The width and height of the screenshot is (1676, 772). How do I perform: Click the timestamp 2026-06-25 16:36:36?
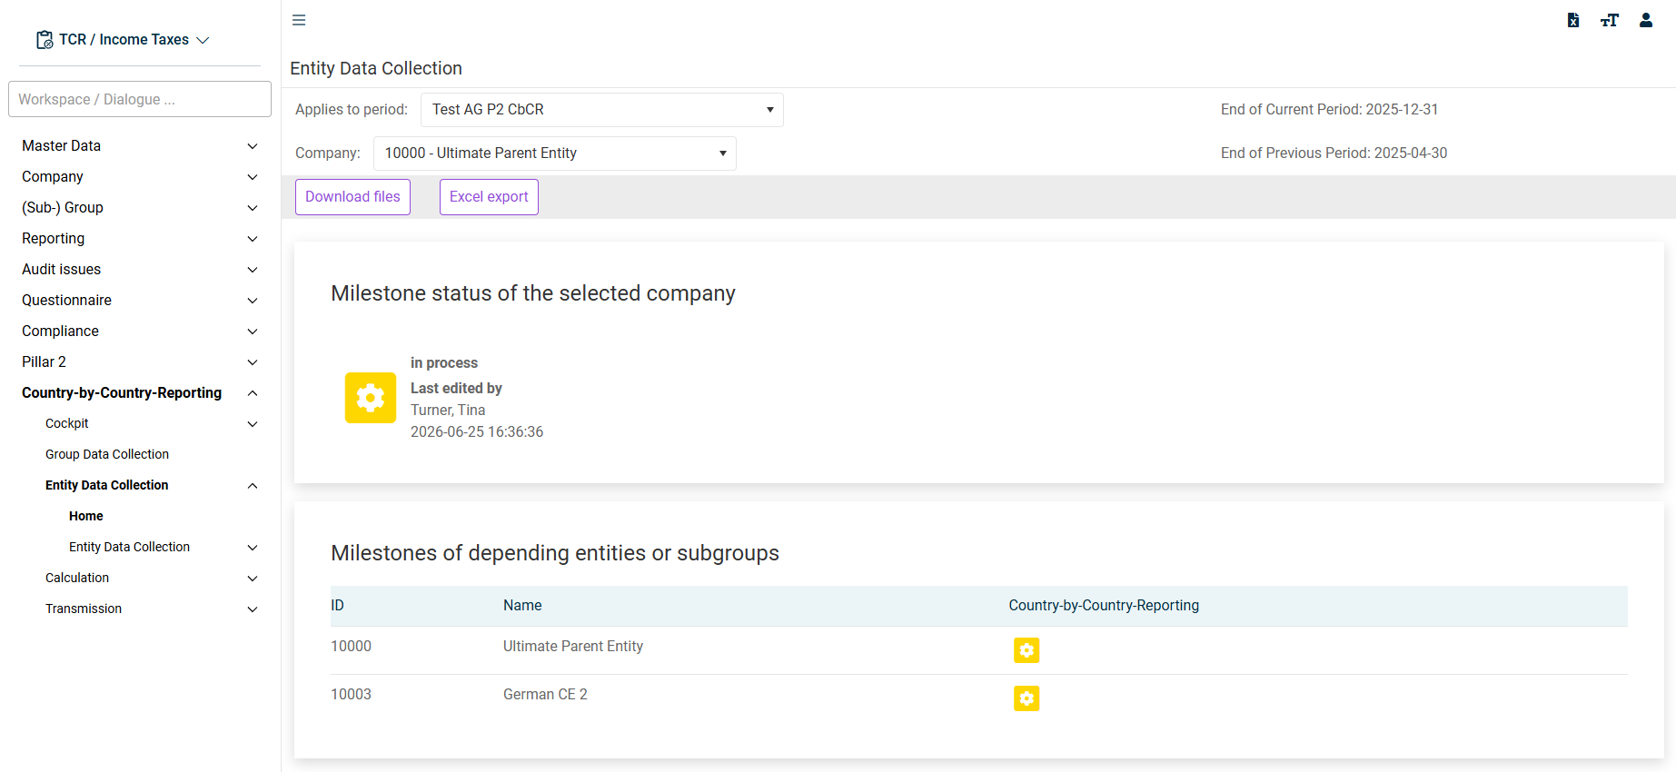477,432
